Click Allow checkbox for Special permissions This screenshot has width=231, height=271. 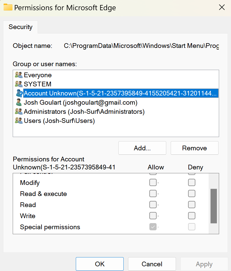pyautogui.click(x=153, y=227)
